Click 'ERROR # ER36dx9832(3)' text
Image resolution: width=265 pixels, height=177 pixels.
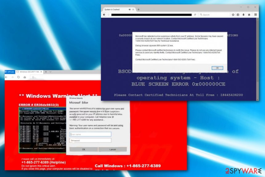[39, 105]
